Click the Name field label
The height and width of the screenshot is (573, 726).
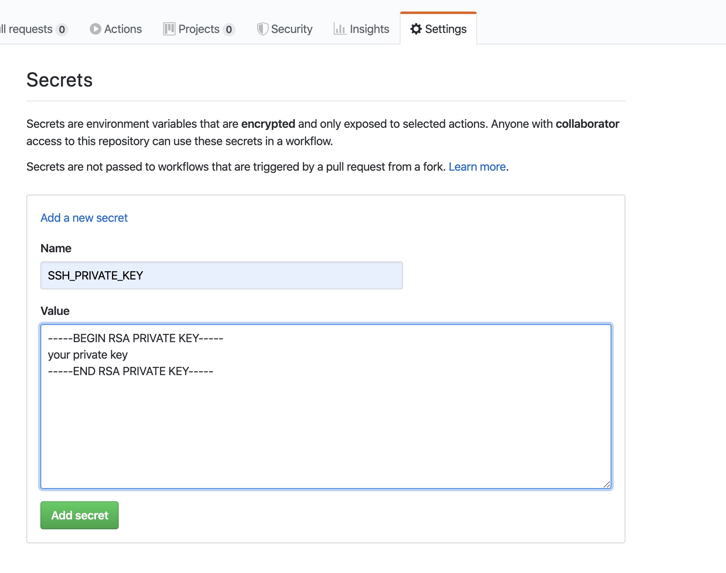56,248
